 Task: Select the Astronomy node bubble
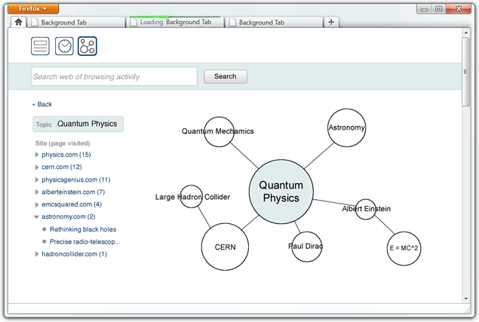(346, 128)
